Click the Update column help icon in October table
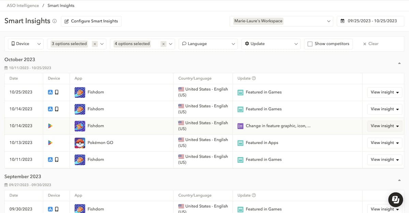409x213 pixels. click(x=254, y=78)
